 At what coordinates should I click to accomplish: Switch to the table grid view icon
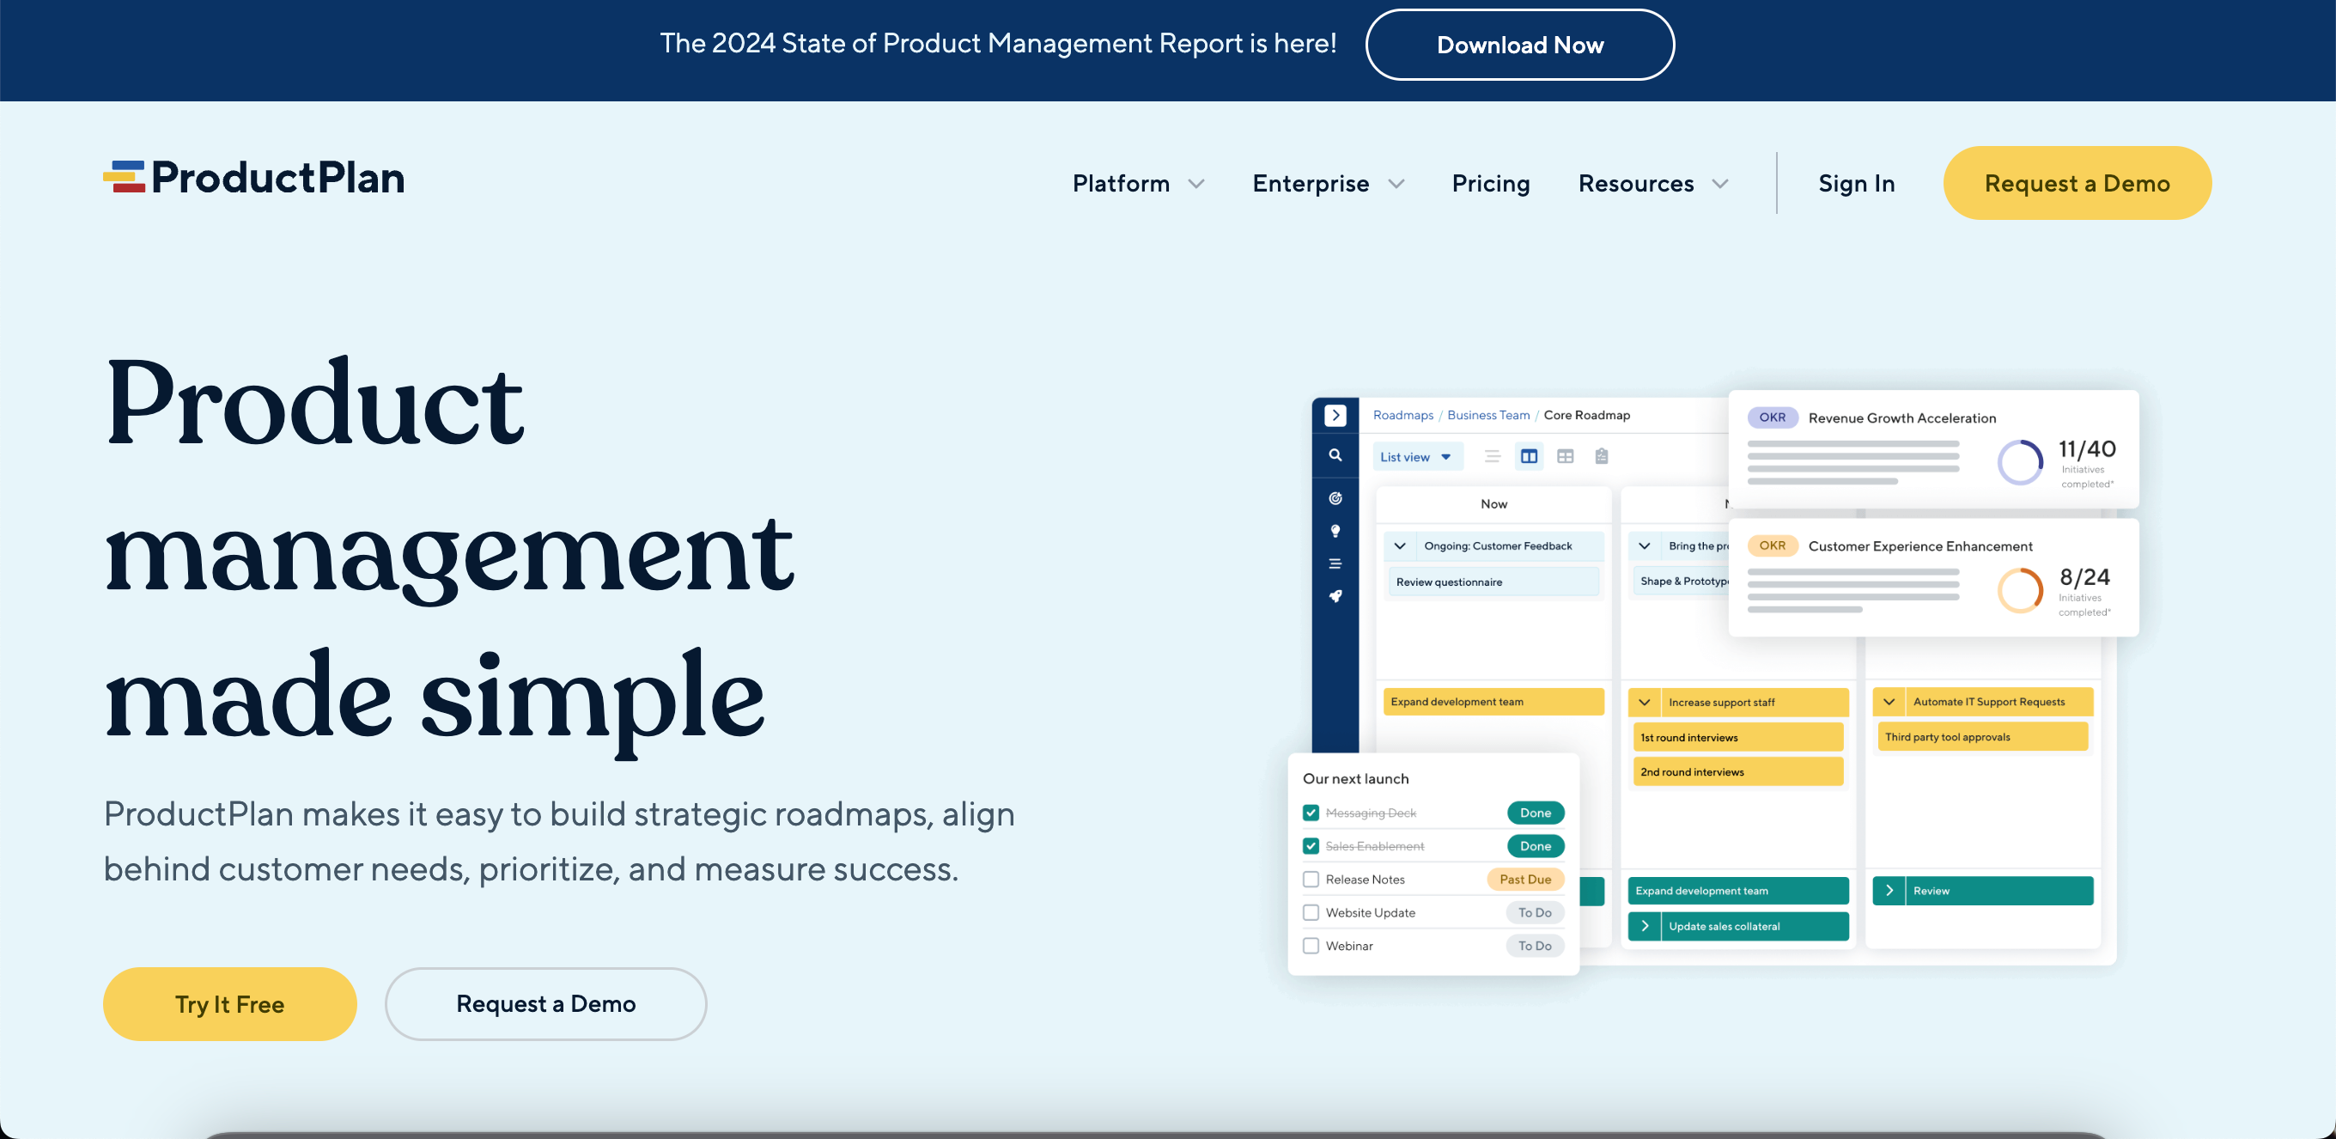(x=1565, y=456)
